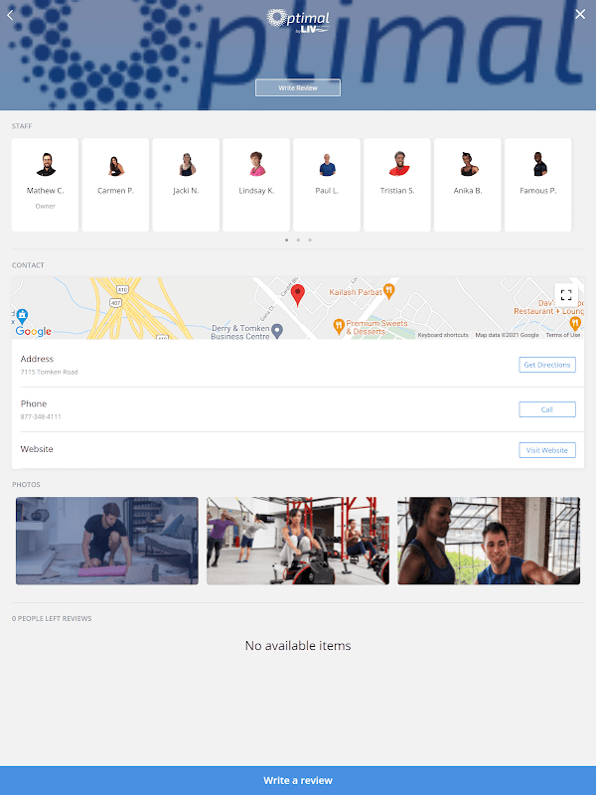This screenshot has height=795, width=596.
Task: Open Tristian S. staff card
Action: [x=397, y=185]
